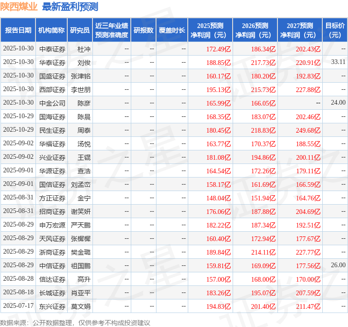Click 2026 forecast value 166.05亿
348x327 pixels.
click(x=263, y=103)
